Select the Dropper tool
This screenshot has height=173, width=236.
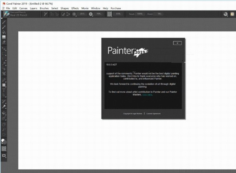(4, 27)
